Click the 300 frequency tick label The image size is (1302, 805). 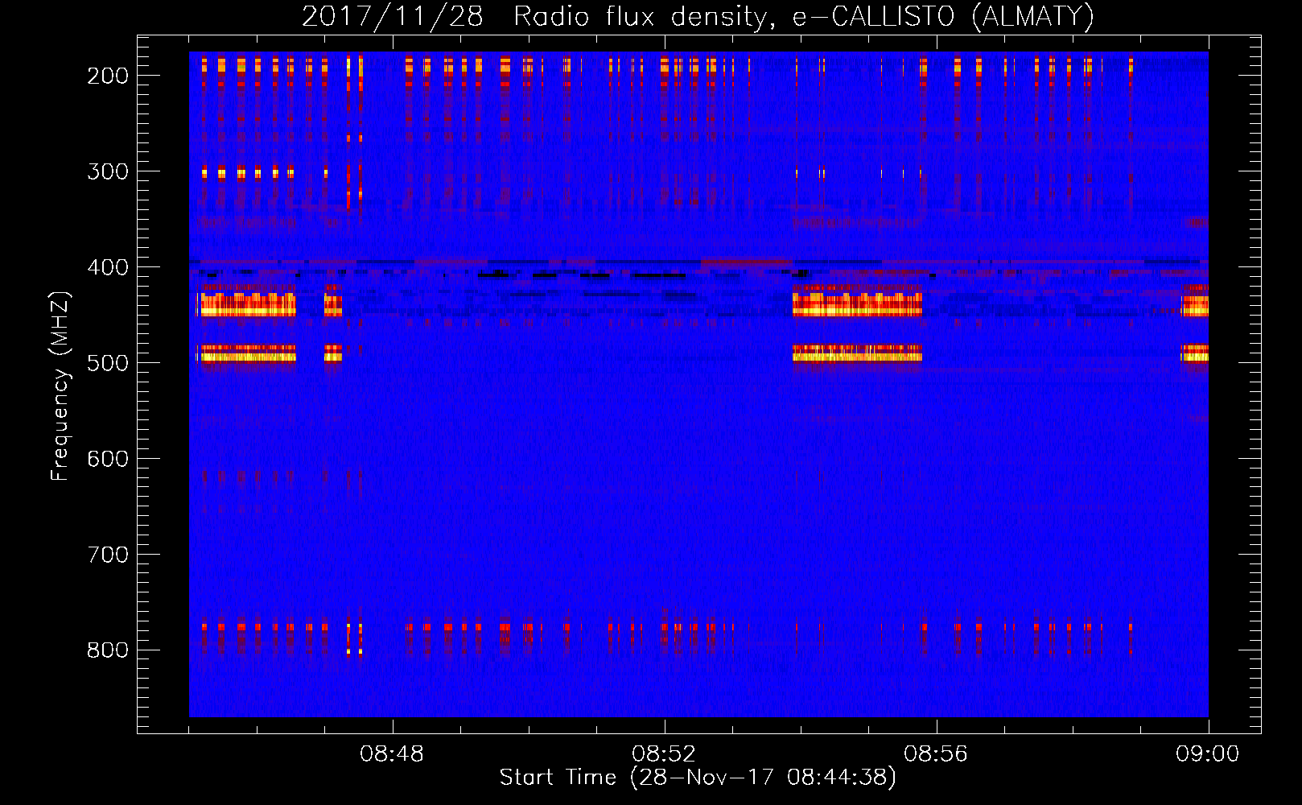coord(108,171)
